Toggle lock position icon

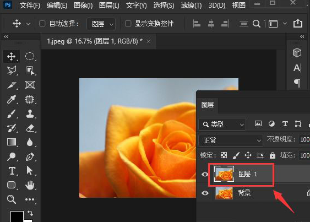tap(248, 155)
